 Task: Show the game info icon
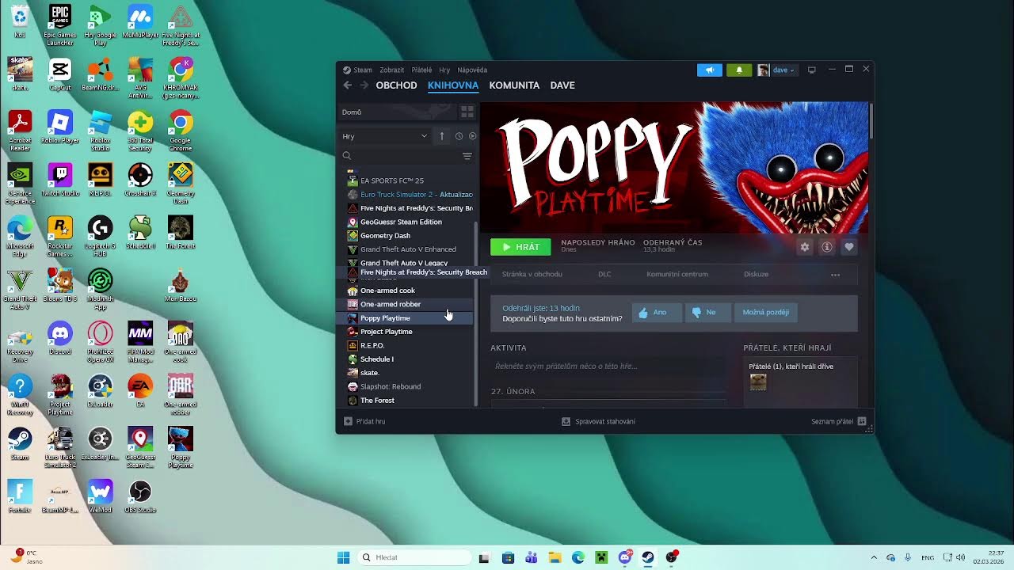[x=827, y=247]
